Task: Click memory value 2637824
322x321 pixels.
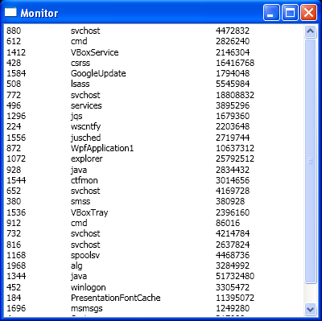Action: (x=233, y=245)
